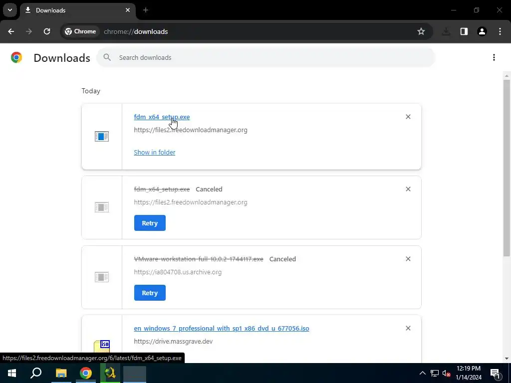Show fdm_x64_setup.exe in folder
The image size is (511, 383).
(x=155, y=153)
